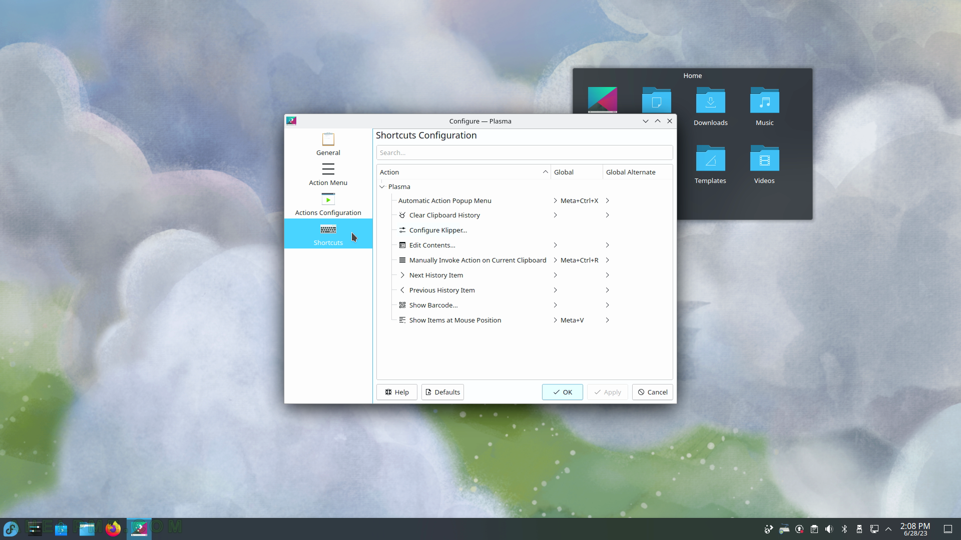
Task: Click the Previous History Item arrow icon
Action: [402, 290]
